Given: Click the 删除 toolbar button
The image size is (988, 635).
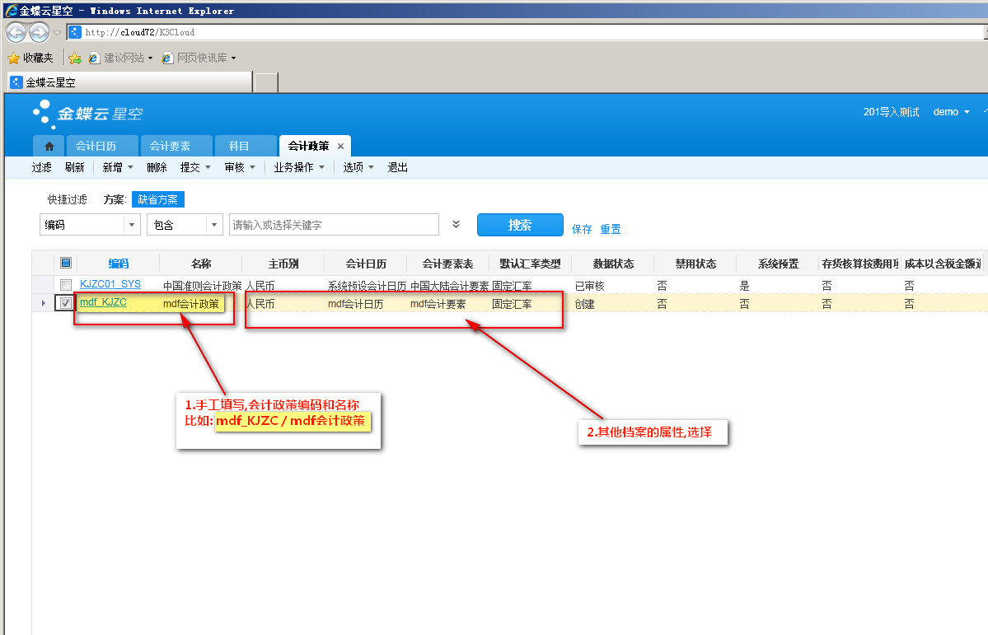Looking at the screenshot, I should point(157,167).
